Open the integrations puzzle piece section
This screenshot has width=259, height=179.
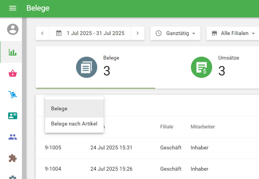coord(13,158)
